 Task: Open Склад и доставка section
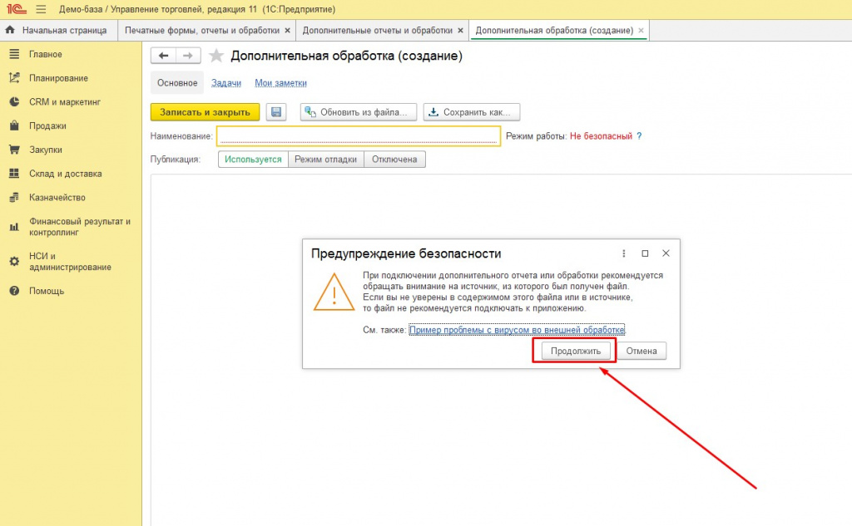point(65,174)
